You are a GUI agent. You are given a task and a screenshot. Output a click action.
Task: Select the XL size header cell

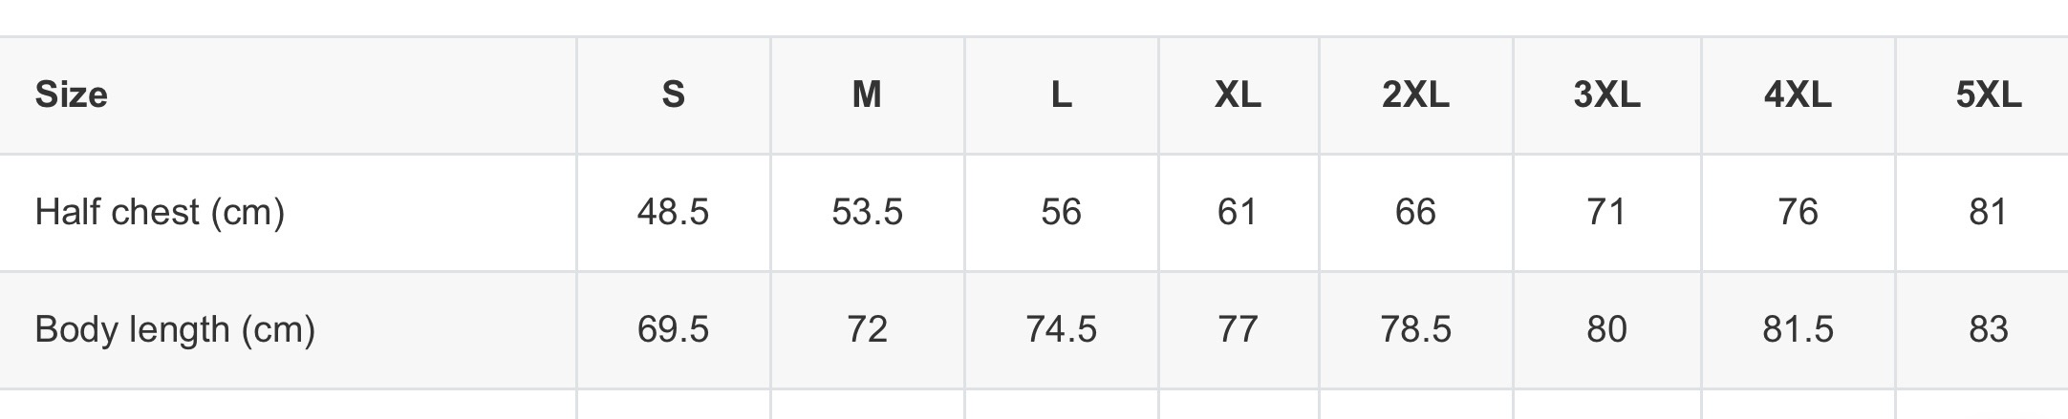pos(1238,95)
